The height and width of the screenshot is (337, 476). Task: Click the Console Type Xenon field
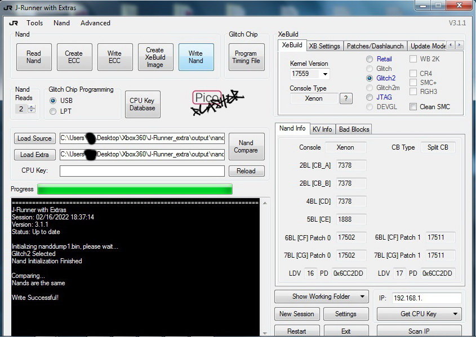(314, 98)
